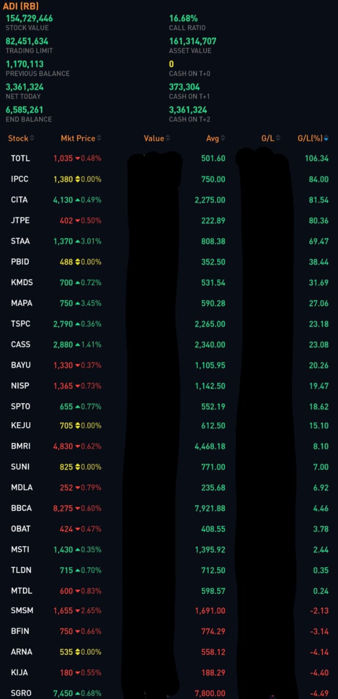Select the BMRI market price 4,830
This screenshot has width=338, height=699.
pyautogui.click(x=63, y=446)
